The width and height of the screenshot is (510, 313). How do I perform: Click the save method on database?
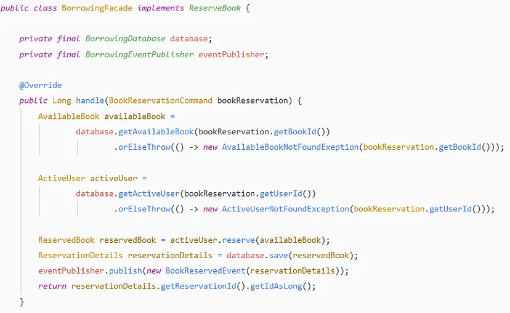point(279,256)
